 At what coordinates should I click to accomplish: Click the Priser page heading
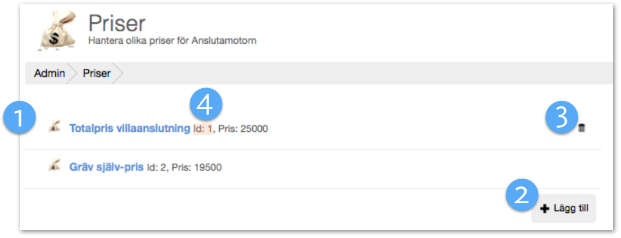pos(117,24)
